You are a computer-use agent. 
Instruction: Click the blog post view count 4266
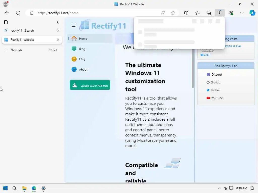(205, 55)
